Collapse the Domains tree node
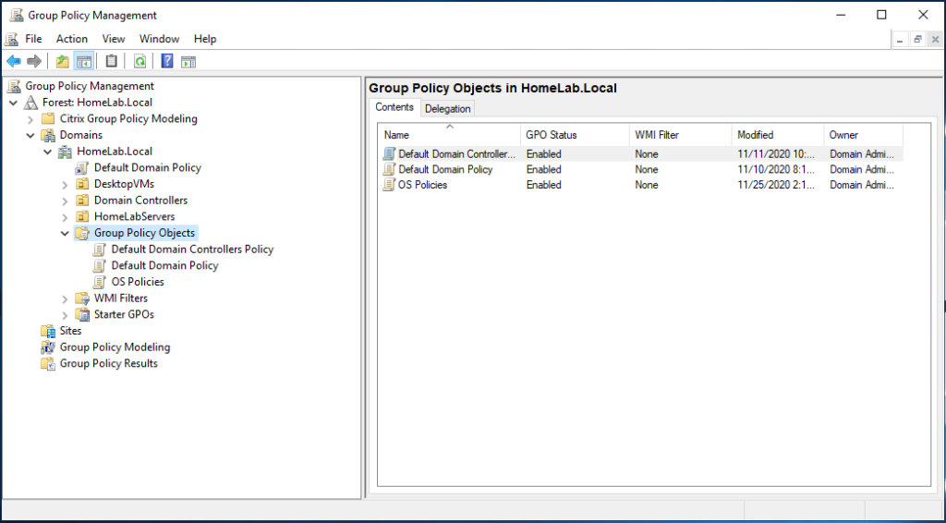The width and height of the screenshot is (946, 523). point(30,135)
